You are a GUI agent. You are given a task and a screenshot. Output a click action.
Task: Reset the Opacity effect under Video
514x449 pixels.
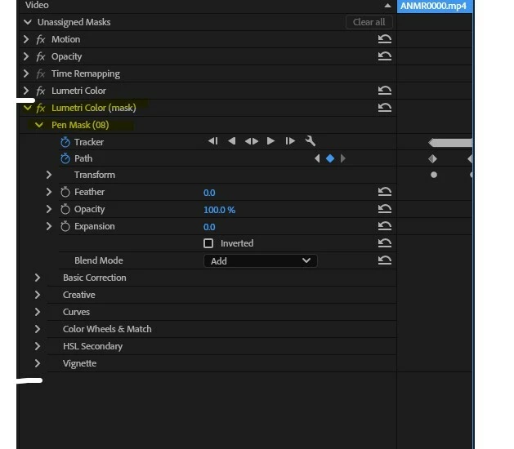coord(385,56)
